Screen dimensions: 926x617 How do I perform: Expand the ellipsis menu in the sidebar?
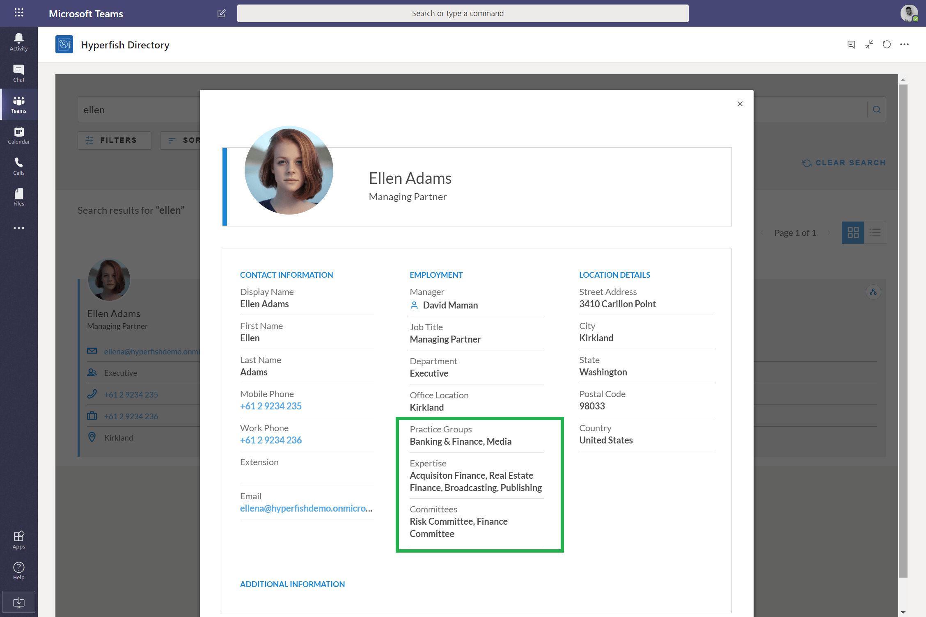(x=18, y=228)
